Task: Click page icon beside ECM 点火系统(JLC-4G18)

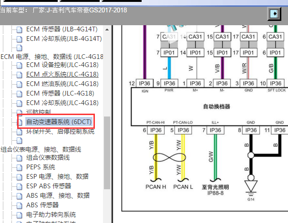Action: click(19, 75)
